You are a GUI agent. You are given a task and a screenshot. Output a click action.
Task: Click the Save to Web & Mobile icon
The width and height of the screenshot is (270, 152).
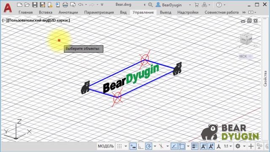pos(58,5)
